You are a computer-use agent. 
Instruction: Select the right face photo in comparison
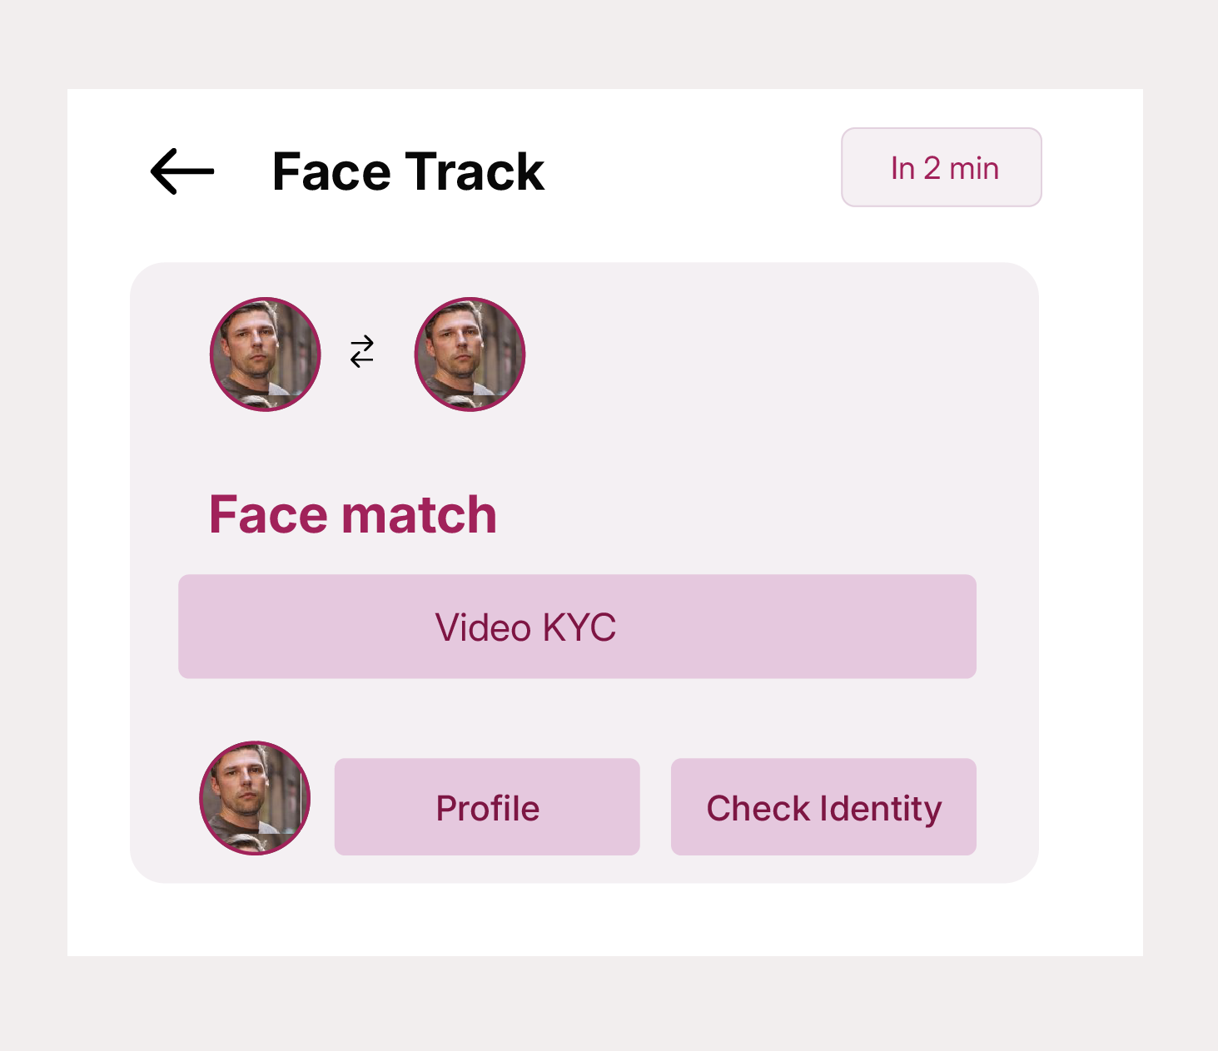pos(470,354)
